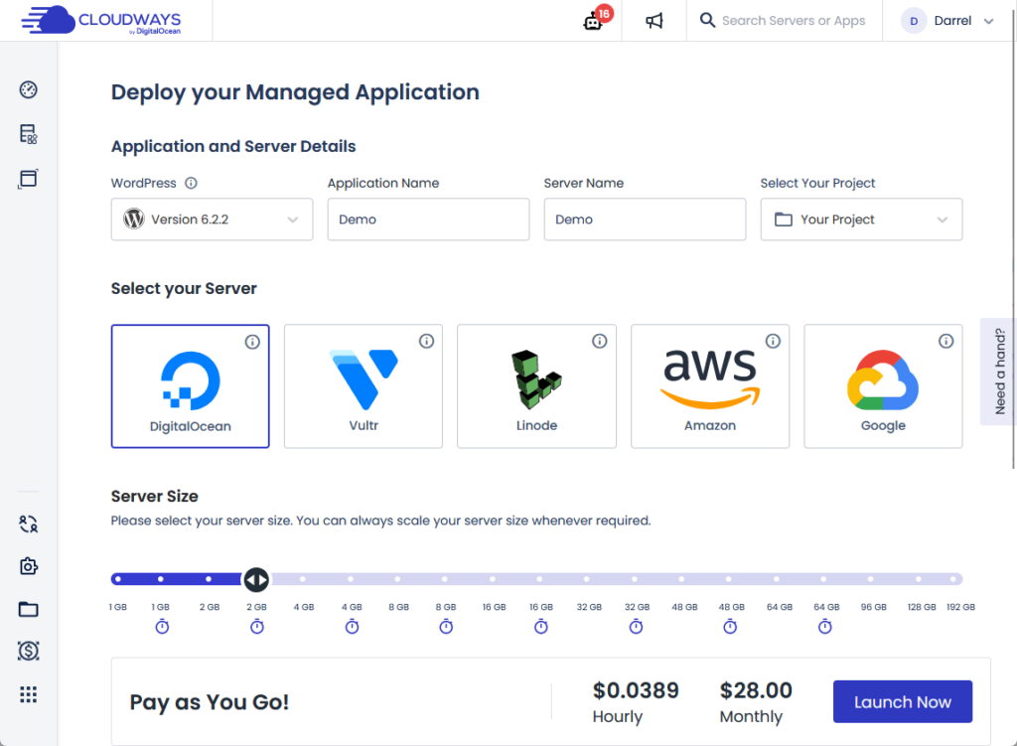Click the 96 GB size label
Viewport: 1017px width, 746px height.
point(874,607)
